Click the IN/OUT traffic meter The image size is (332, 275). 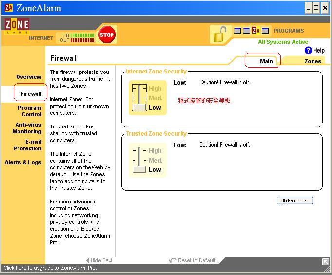coord(77,37)
